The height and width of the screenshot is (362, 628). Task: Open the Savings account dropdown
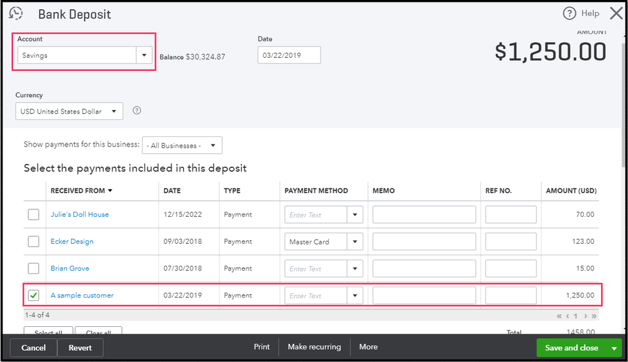coord(144,55)
